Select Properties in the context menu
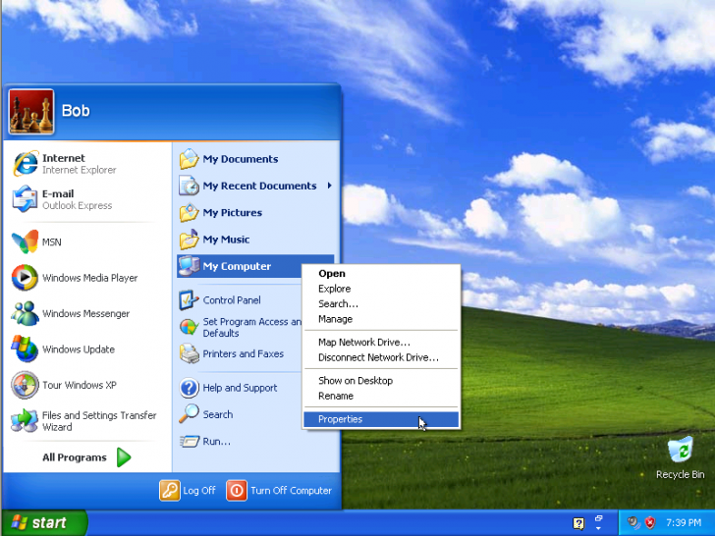Image resolution: width=715 pixels, height=536 pixels. tap(381, 419)
